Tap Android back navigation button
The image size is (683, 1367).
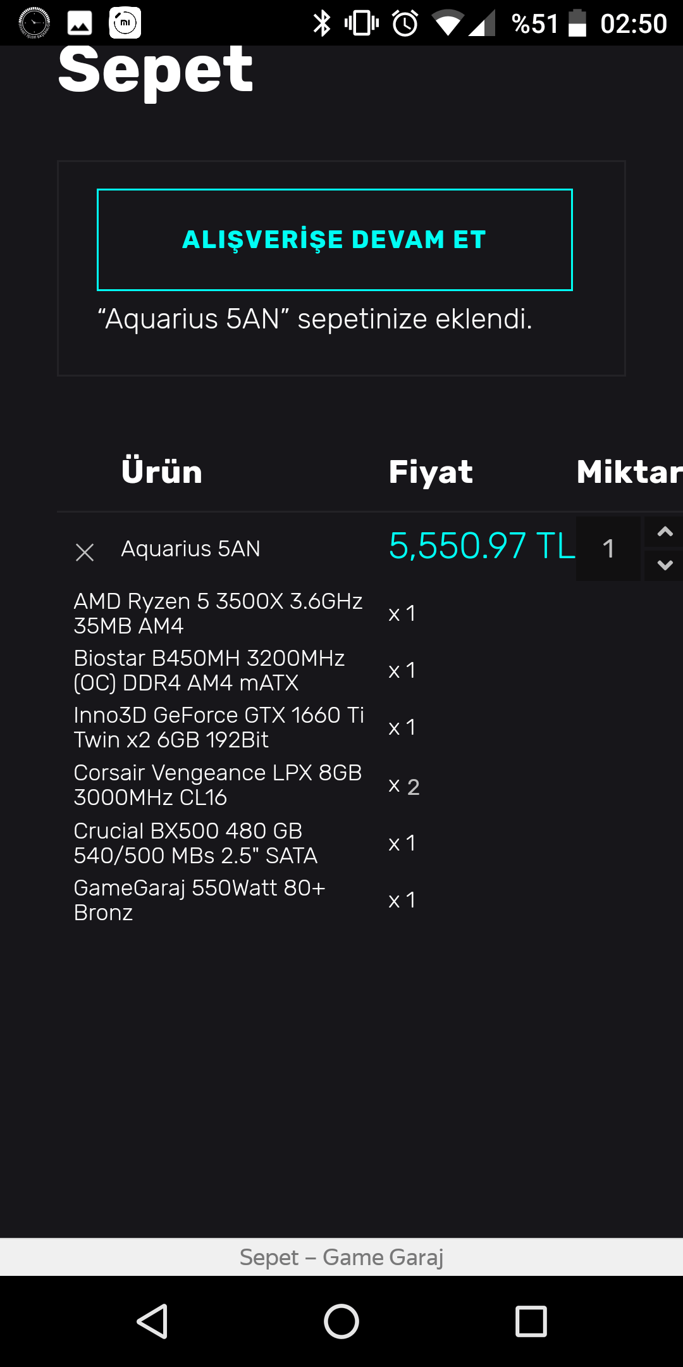(x=152, y=1321)
